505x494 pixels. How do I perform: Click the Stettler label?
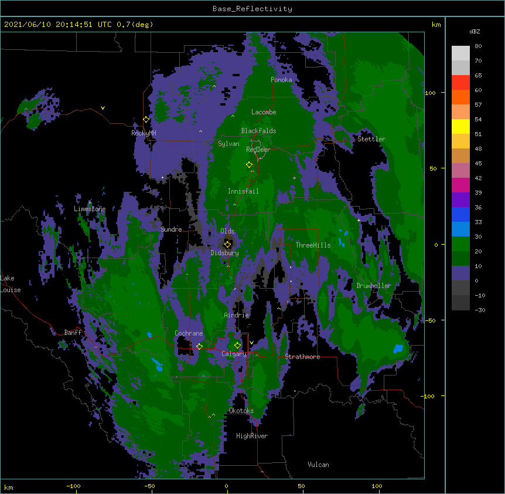pos(371,139)
